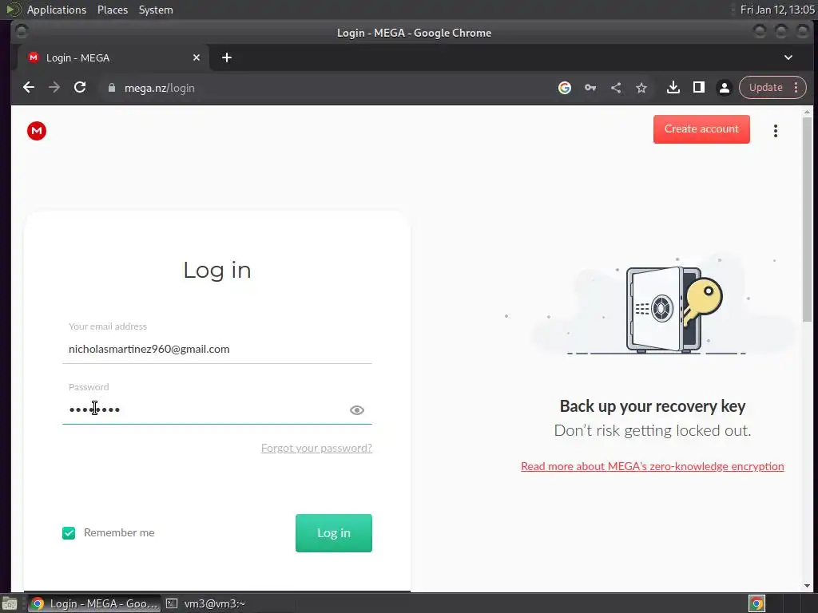Open the Places menu

coord(113,10)
